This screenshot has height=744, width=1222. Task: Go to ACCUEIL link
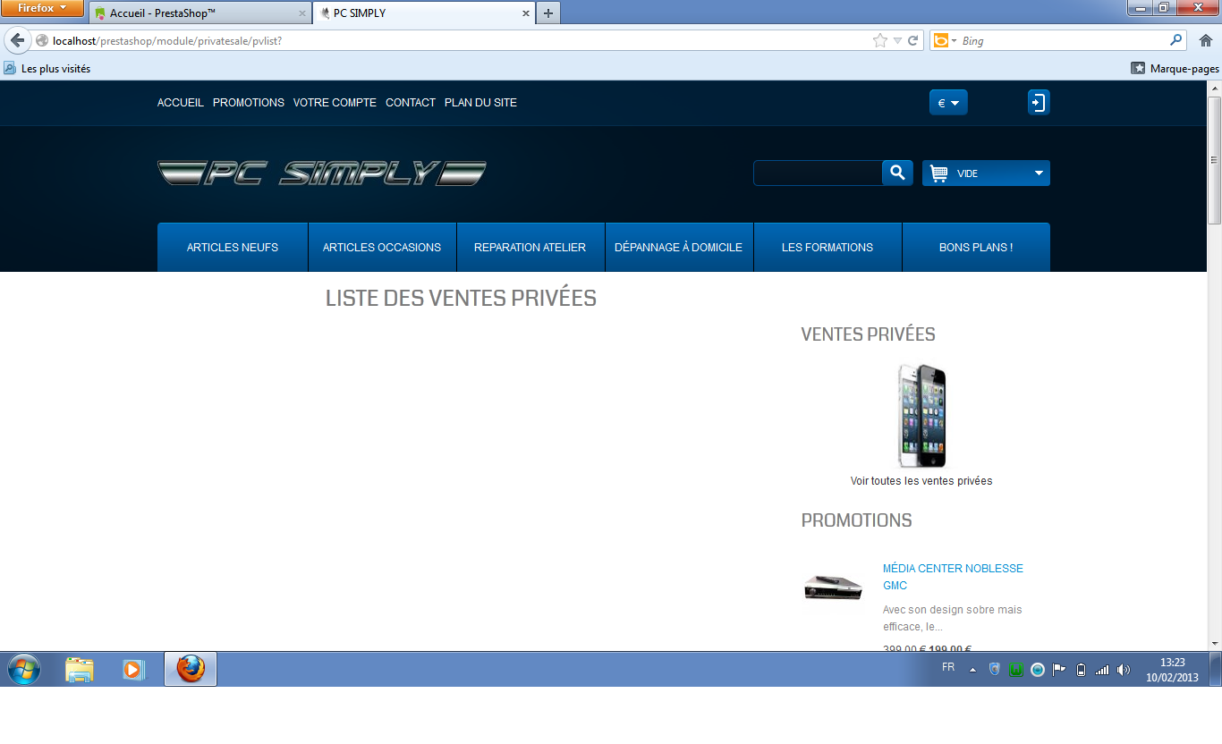181,103
